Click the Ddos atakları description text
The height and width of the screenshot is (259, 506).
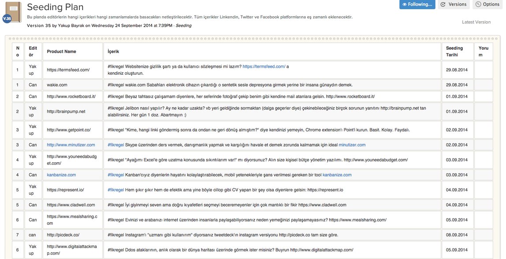tap(231, 250)
